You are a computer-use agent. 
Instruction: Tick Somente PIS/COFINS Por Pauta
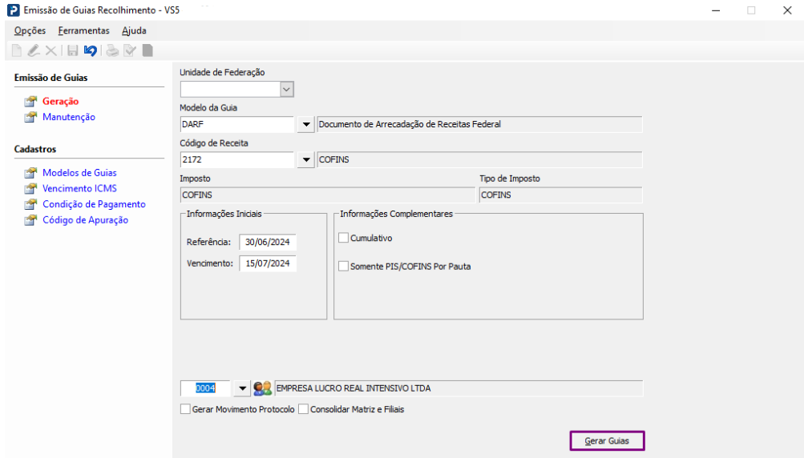(x=344, y=266)
